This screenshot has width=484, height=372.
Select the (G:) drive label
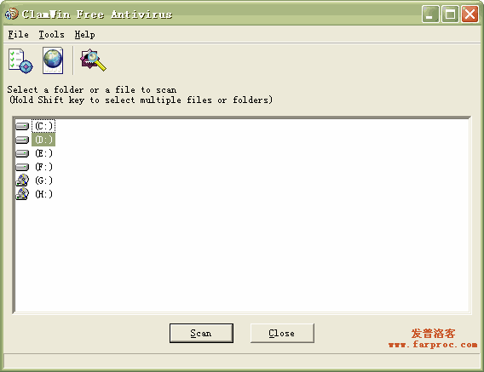click(43, 180)
